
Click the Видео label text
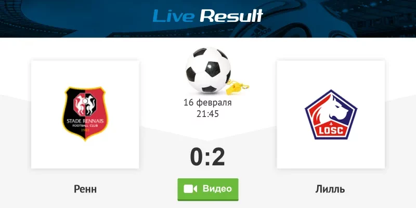217,189
